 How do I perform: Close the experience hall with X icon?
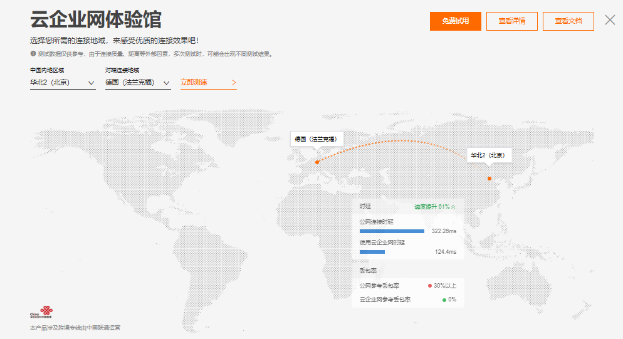pos(610,19)
